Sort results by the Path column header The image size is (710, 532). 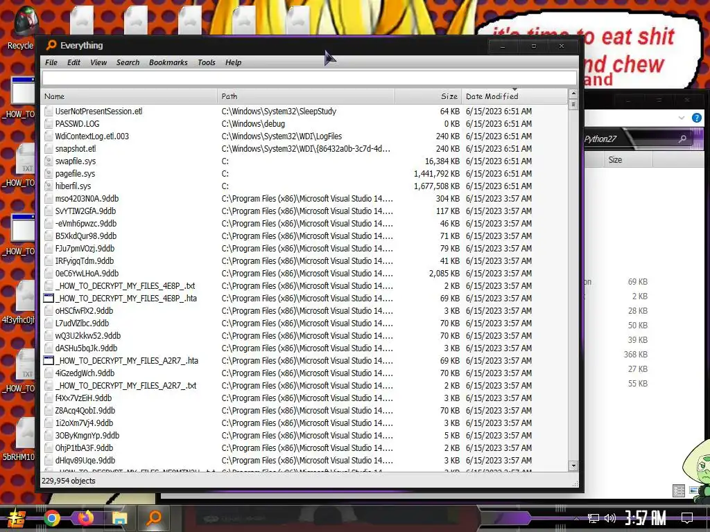click(306, 96)
